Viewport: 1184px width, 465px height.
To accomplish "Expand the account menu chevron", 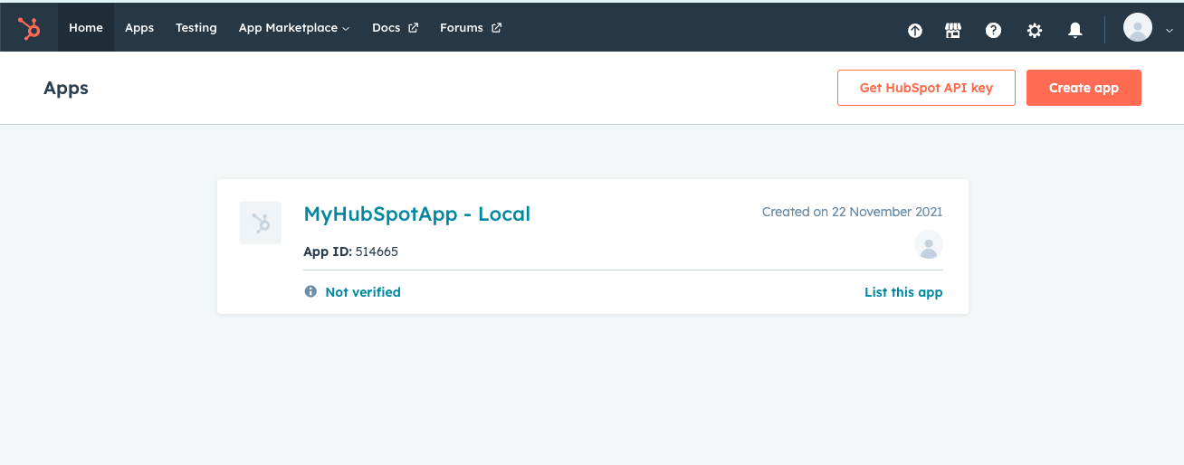I will [x=1170, y=30].
